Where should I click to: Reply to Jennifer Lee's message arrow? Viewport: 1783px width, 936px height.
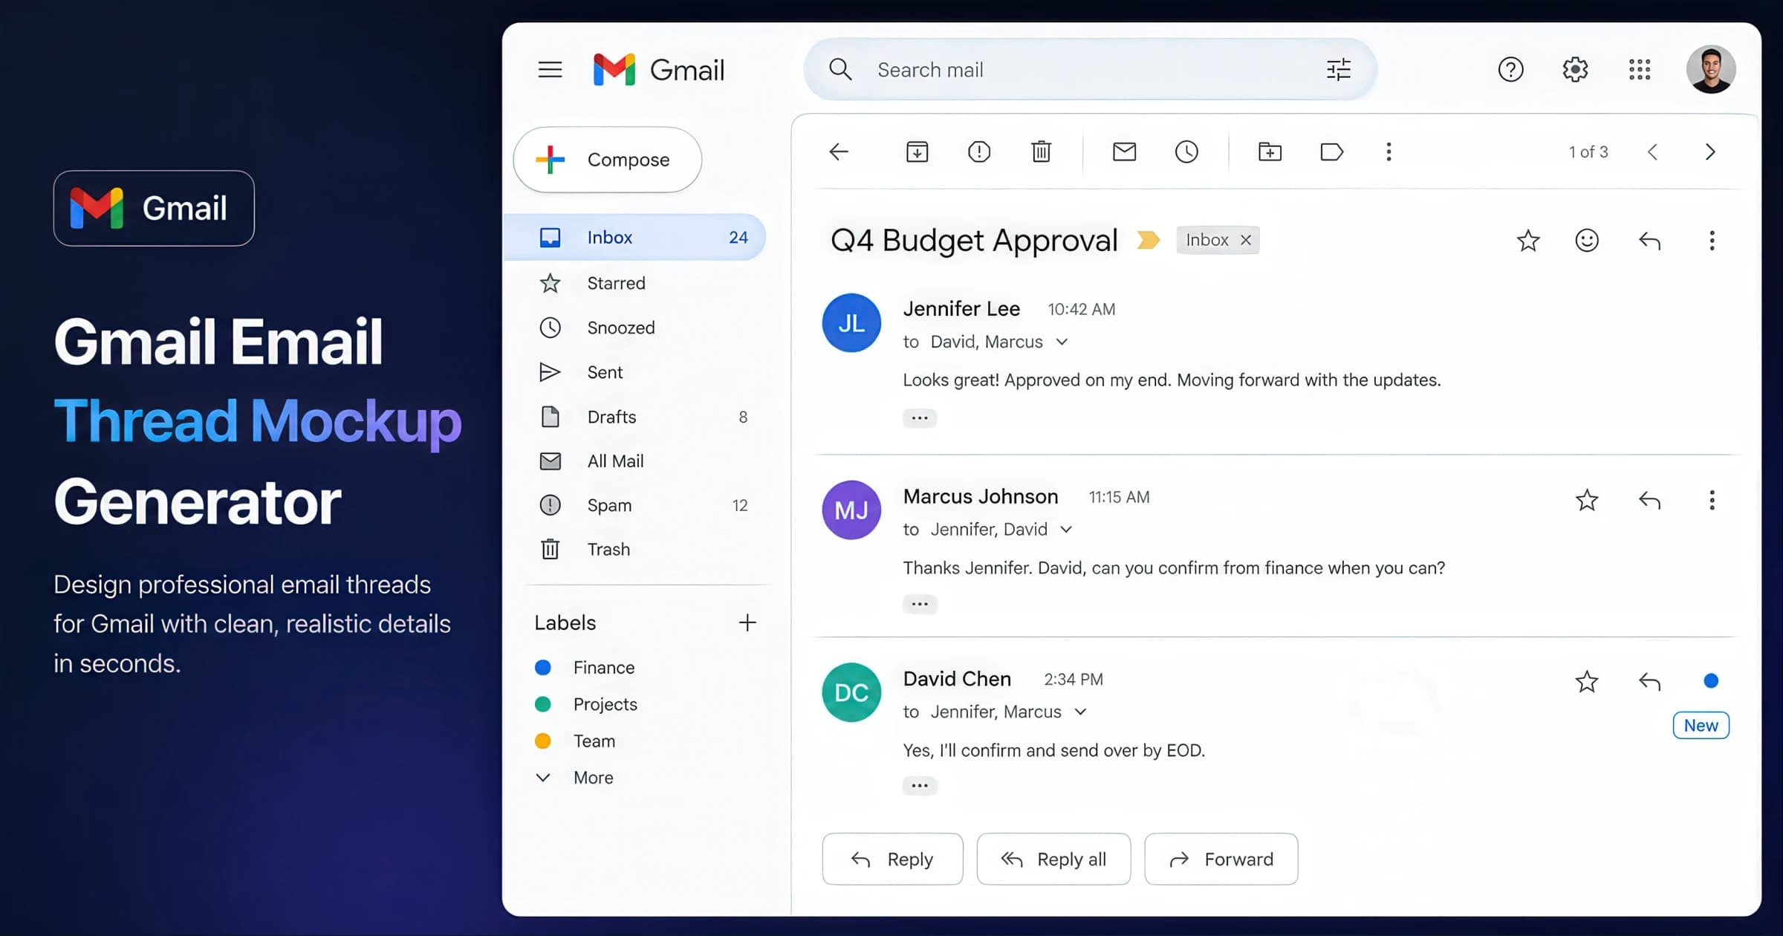point(1649,240)
